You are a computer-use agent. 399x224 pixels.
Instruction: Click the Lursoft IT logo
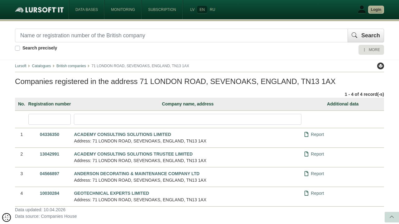[39, 10]
